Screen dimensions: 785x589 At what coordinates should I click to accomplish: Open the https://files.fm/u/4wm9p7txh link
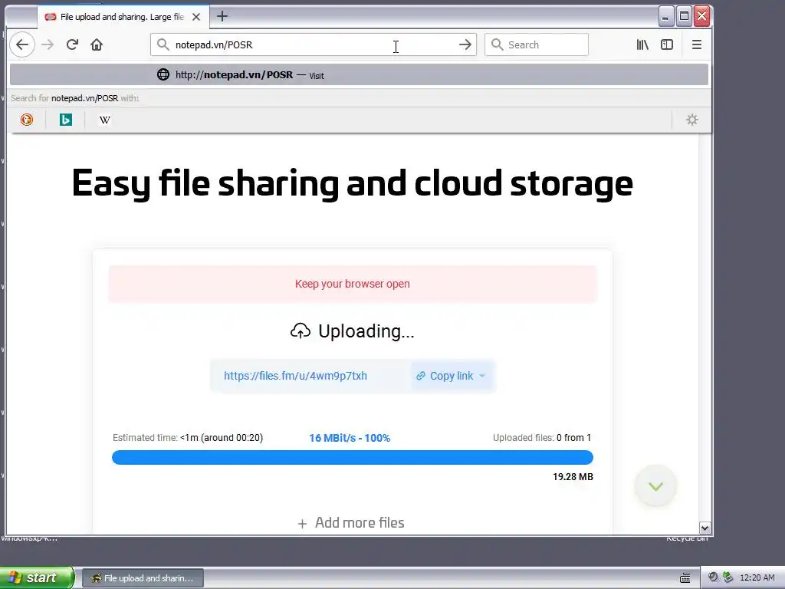click(x=295, y=376)
